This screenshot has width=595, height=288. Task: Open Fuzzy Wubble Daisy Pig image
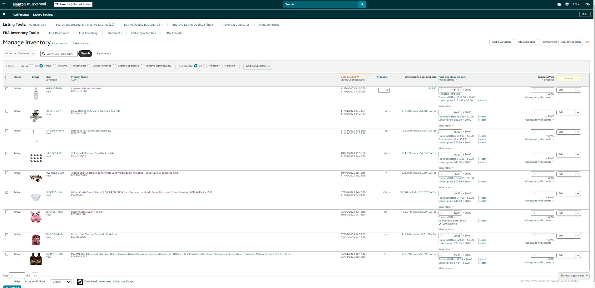click(36, 217)
